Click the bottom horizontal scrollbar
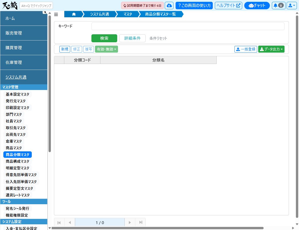 pyautogui.click(x=158, y=228)
